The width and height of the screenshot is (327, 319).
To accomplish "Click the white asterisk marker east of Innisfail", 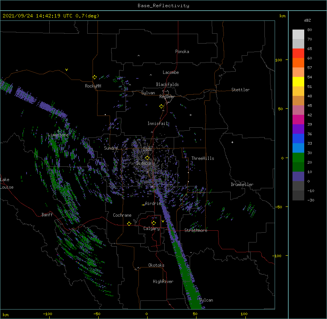I will click(190, 115).
